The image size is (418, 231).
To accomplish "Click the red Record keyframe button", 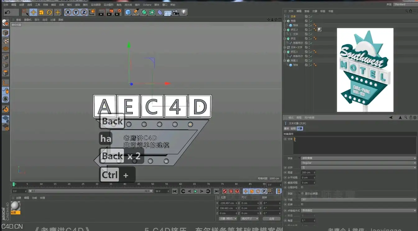I will pyautogui.click(x=225, y=191).
